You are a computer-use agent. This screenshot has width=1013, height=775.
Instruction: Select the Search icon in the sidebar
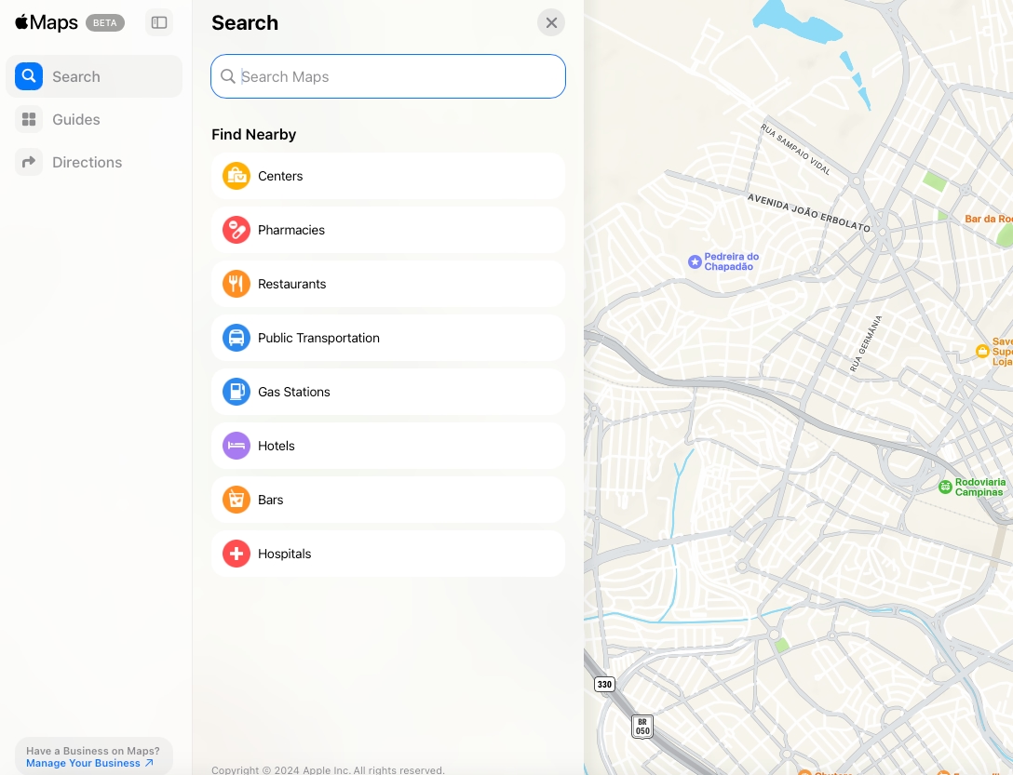coord(28,76)
